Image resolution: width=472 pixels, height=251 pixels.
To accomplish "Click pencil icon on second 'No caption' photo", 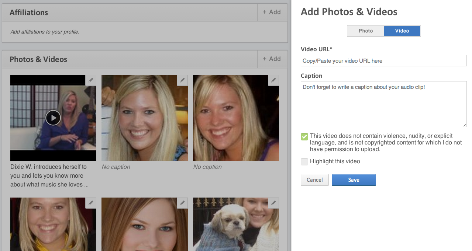I will [x=273, y=80].
